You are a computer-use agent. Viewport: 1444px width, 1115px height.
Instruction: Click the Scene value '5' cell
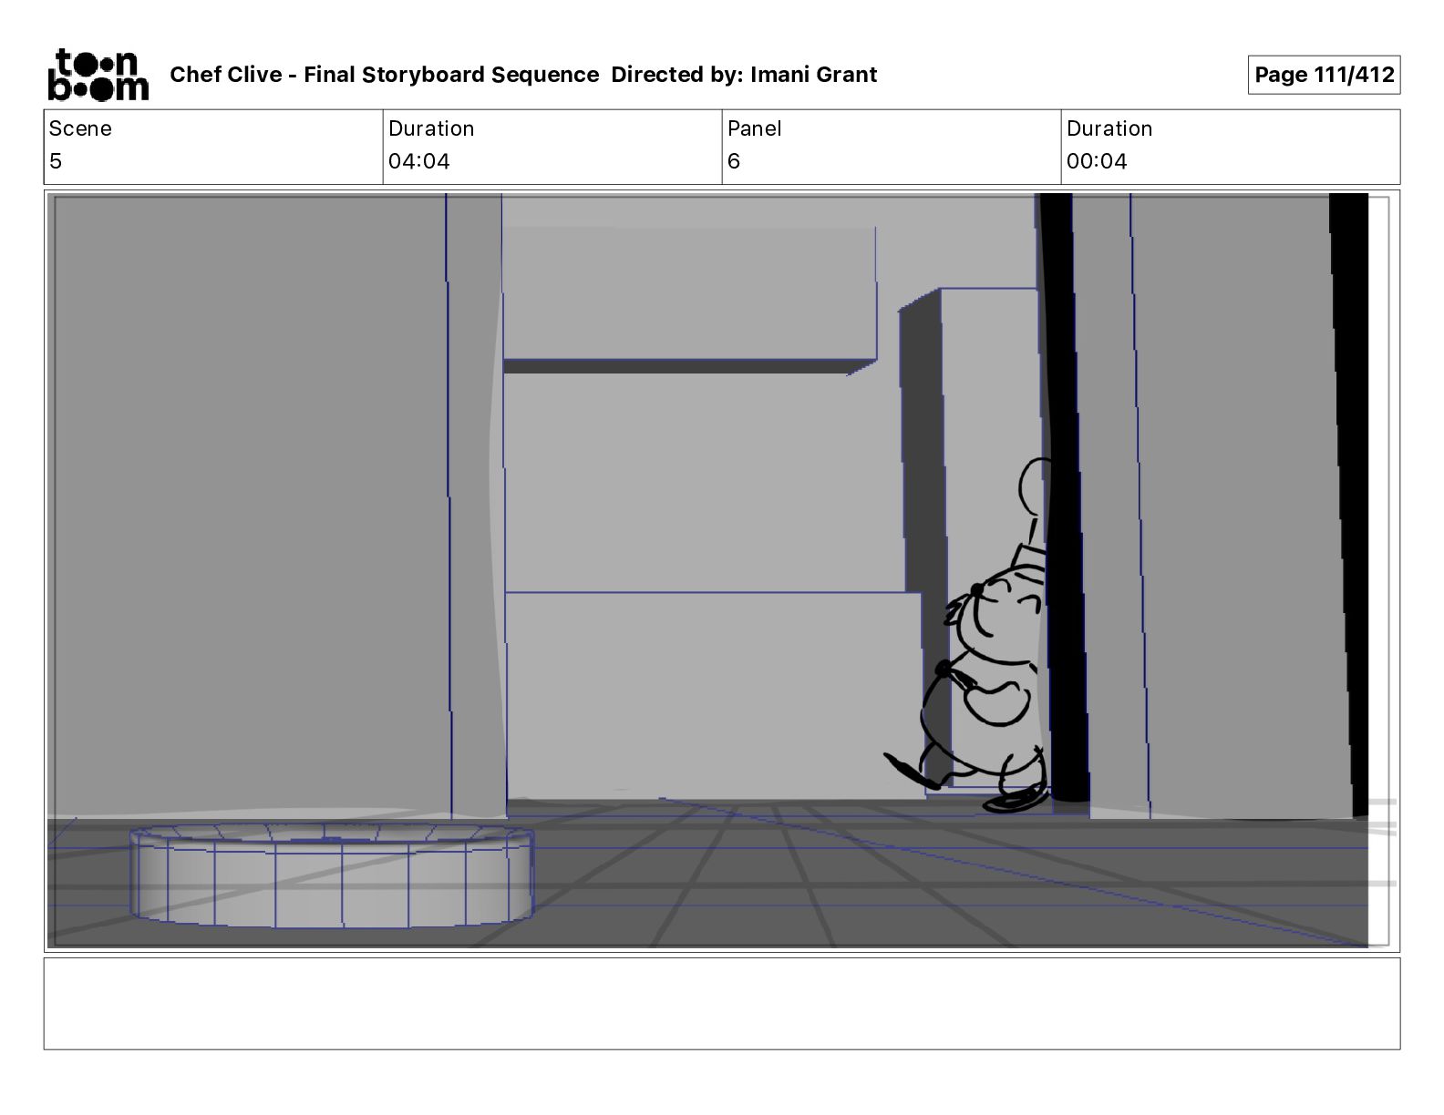213,148
